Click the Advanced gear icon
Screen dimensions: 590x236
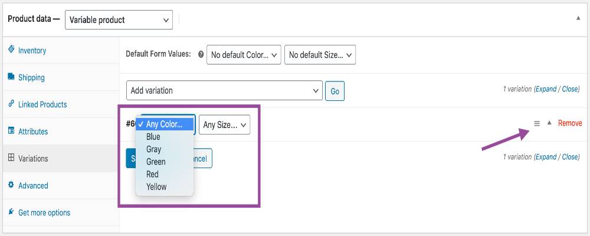[x=11, y=185]
